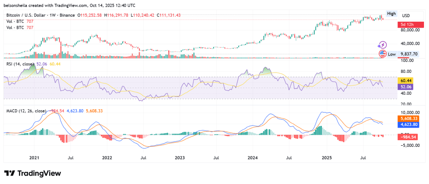Screen dimensions: 429x184
Task: Click the red 5d 12h countdown label
Action: [x=408, y=25]
